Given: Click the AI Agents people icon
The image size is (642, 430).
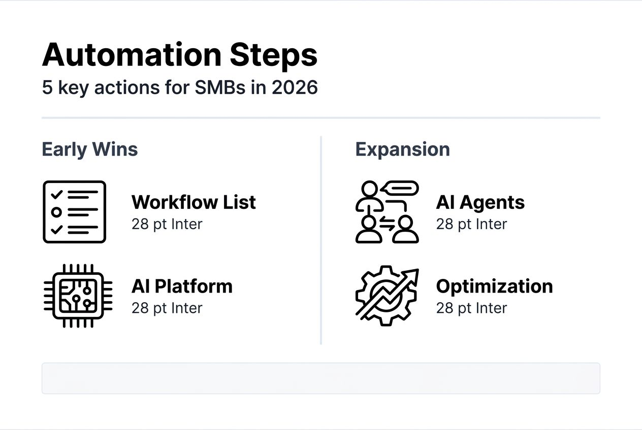Looking at the screenshot, I should 387,212.
